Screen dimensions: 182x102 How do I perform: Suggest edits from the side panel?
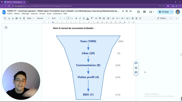(x=136, y=72)
